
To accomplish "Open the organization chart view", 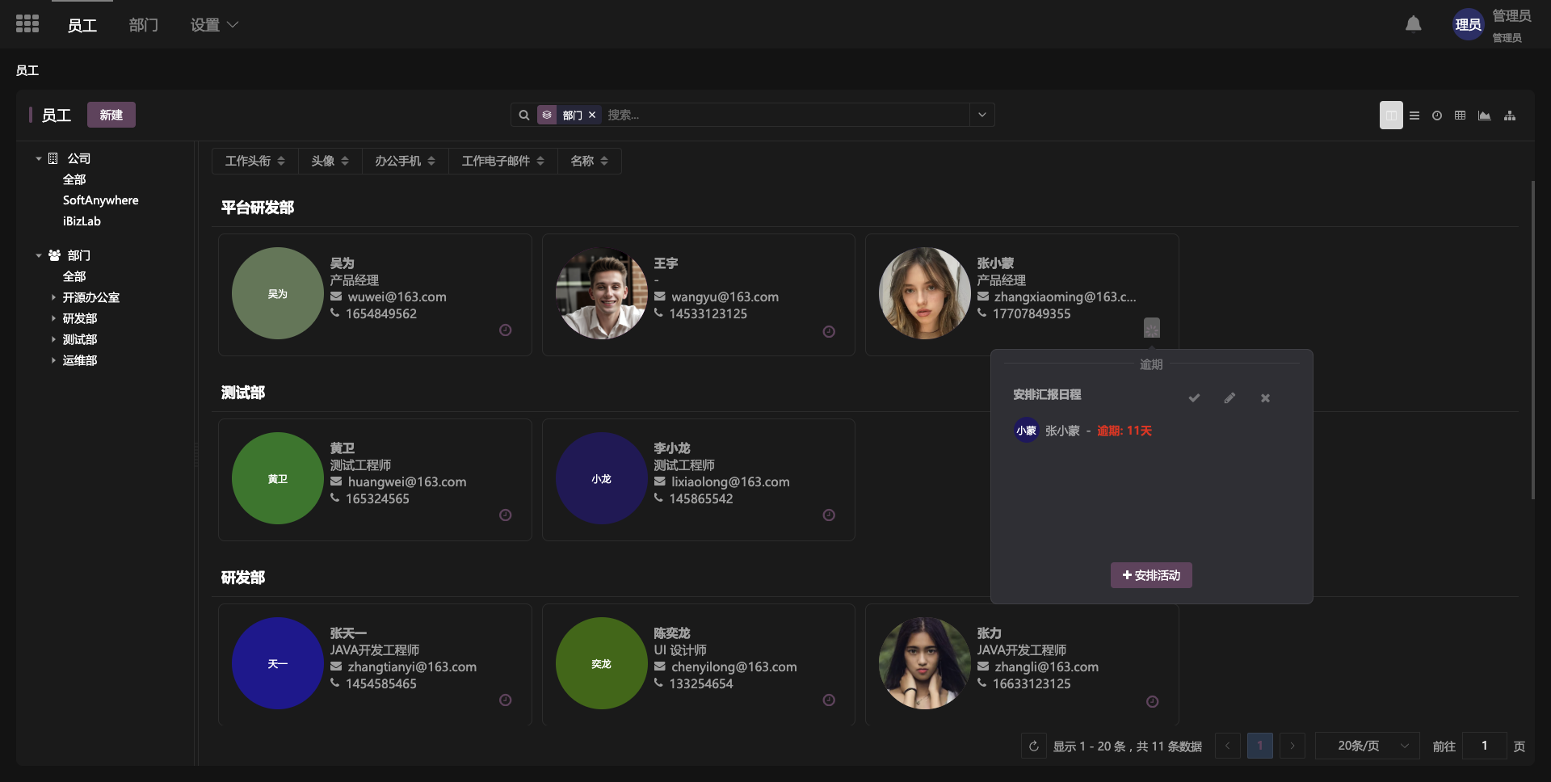I will point(1509,116).
